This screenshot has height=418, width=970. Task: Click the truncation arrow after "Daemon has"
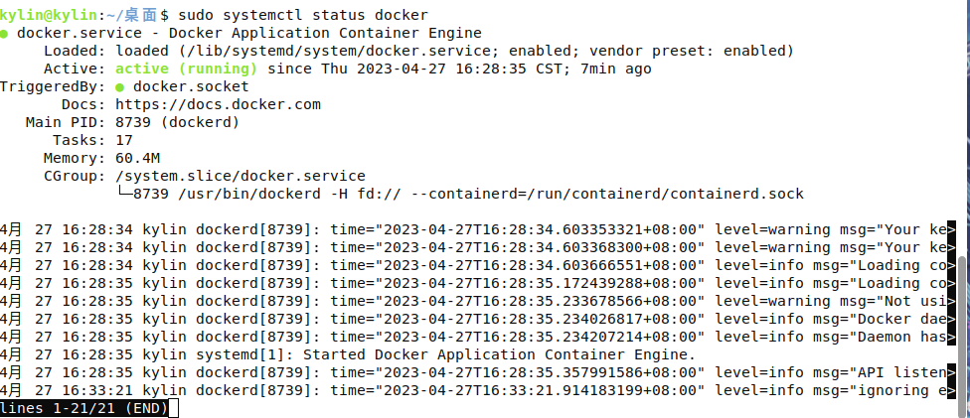951,337
